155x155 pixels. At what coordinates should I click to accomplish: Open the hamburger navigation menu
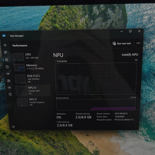click(5, 45)
